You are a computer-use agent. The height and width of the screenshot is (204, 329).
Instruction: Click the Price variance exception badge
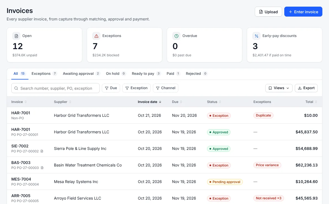point(267,165)
